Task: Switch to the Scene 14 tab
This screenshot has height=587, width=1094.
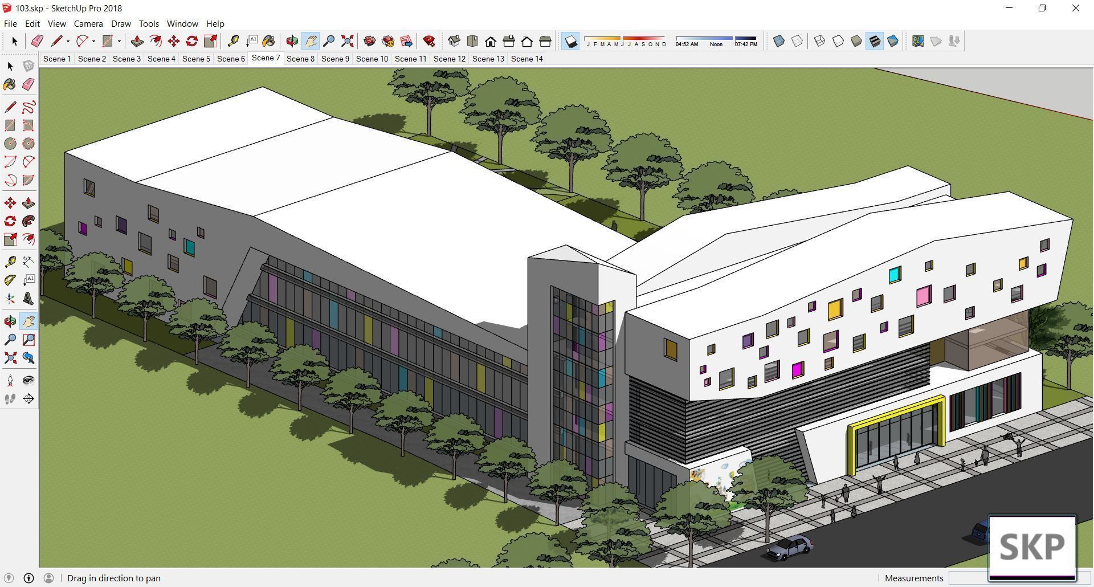Action: coord(527,59)
